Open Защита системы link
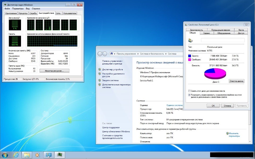Screen dimensions: 255x159 coord(110,80)
